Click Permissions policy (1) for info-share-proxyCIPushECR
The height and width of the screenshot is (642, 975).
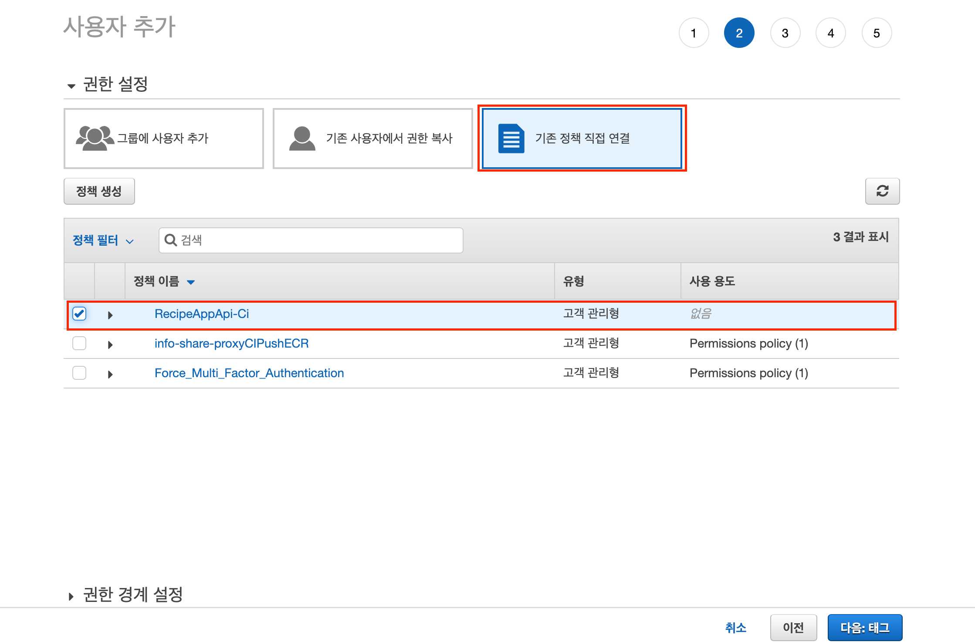[x=749, y=344]
